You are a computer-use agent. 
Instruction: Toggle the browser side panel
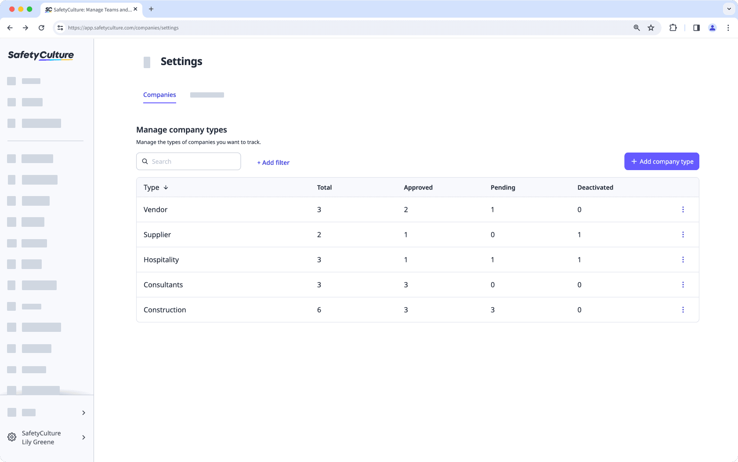click(696, 28)
